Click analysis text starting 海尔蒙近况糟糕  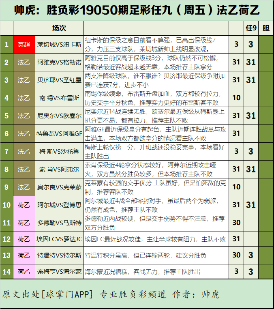tap(142, 272)
